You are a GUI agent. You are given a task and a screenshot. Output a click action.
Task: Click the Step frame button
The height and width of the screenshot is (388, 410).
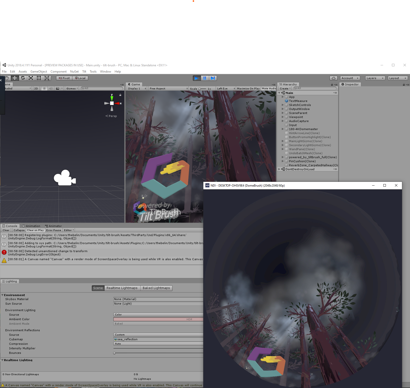pos(213,78)
